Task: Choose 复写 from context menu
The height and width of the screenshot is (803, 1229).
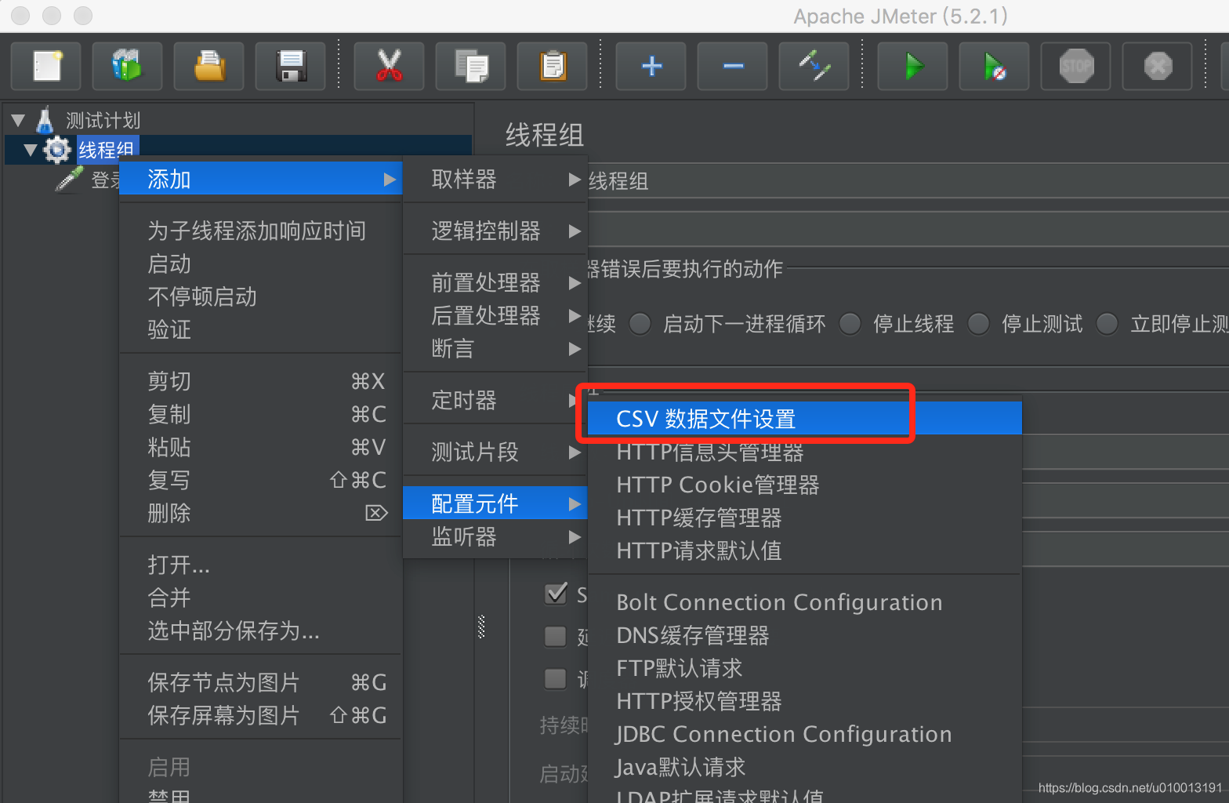Action: (x=261, y=480)
